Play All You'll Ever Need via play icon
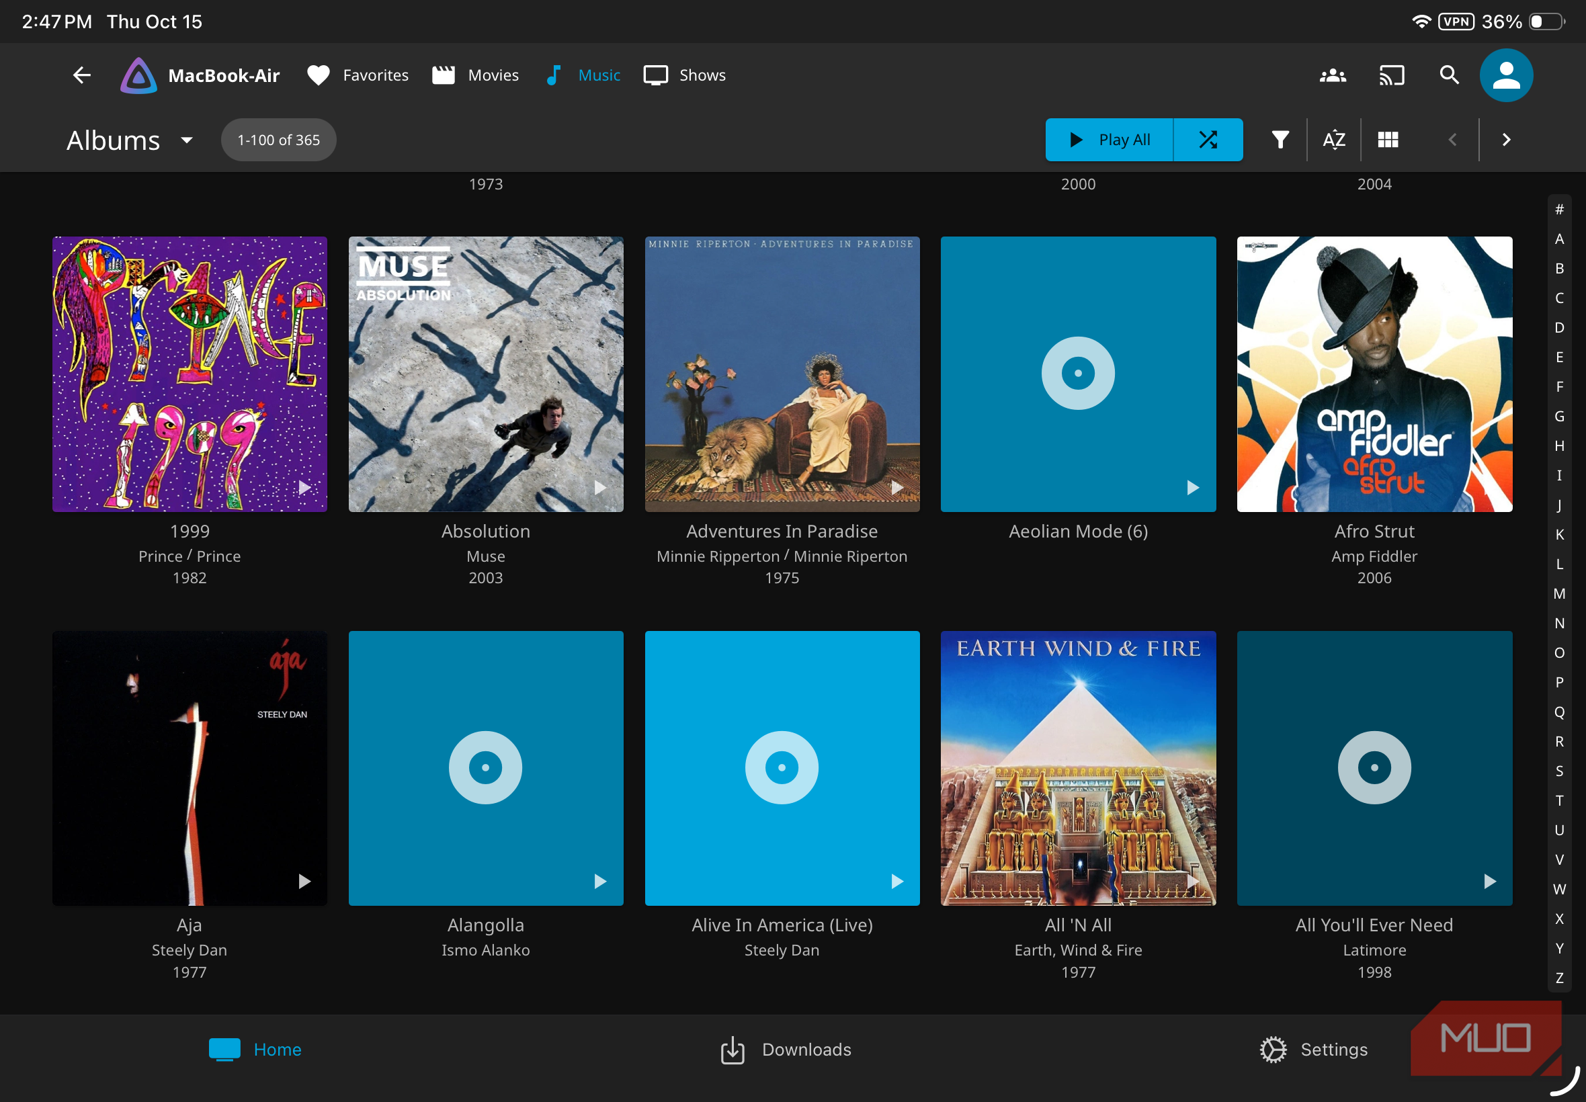The image size is (1586, 1102). [1489, 882]
